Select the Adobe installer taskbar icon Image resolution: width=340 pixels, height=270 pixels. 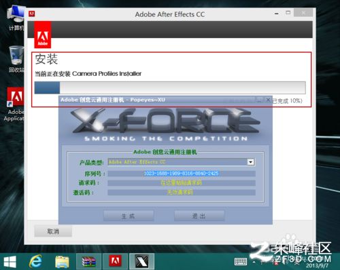click(115, 261)
